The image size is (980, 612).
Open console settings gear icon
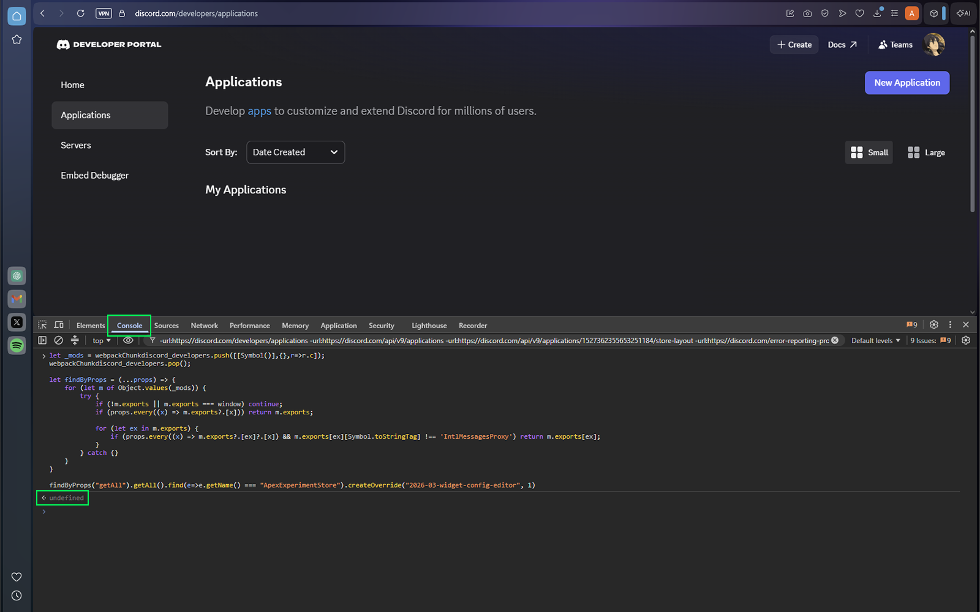click(966, 340)
